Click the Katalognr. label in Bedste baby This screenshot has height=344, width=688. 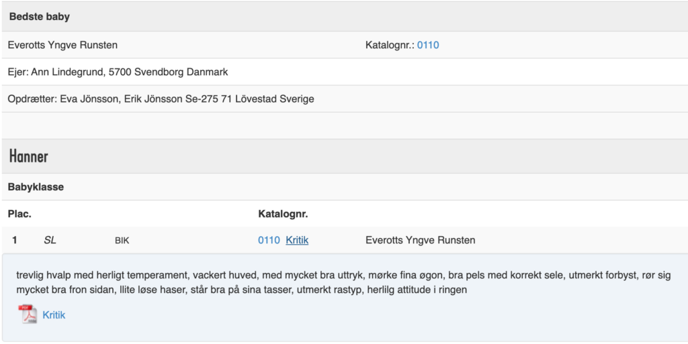pos(390,45)
